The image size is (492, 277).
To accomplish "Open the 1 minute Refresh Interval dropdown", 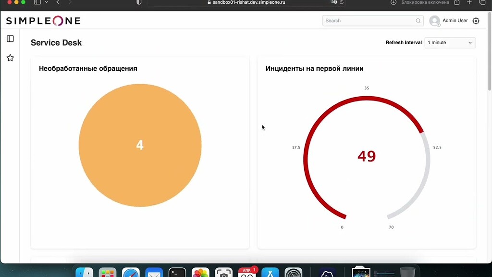I will click(450, 43).
